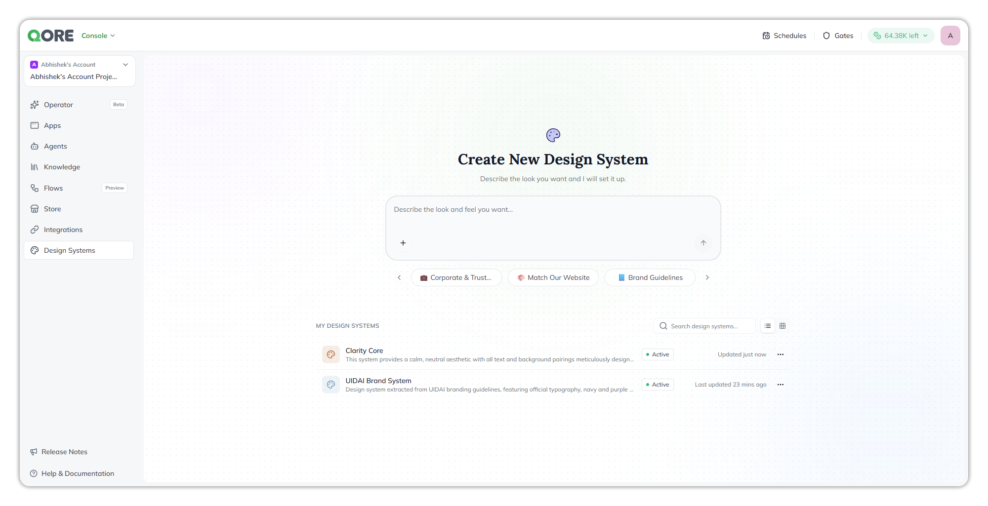The image size is (988, 506).
Task: Choose the Match Our Website suggestion
Action: pyautogui.click(x=553, y=277)
